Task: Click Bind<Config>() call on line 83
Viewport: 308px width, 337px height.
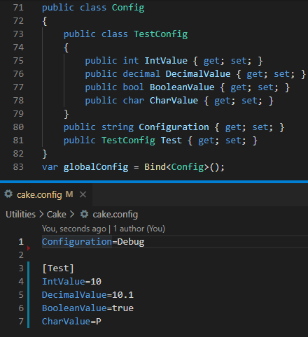Action: click(184, 167)
